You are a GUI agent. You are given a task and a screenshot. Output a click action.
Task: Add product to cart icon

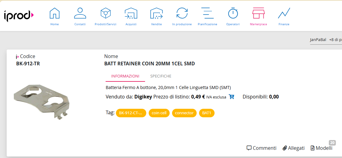coord(232,97)
